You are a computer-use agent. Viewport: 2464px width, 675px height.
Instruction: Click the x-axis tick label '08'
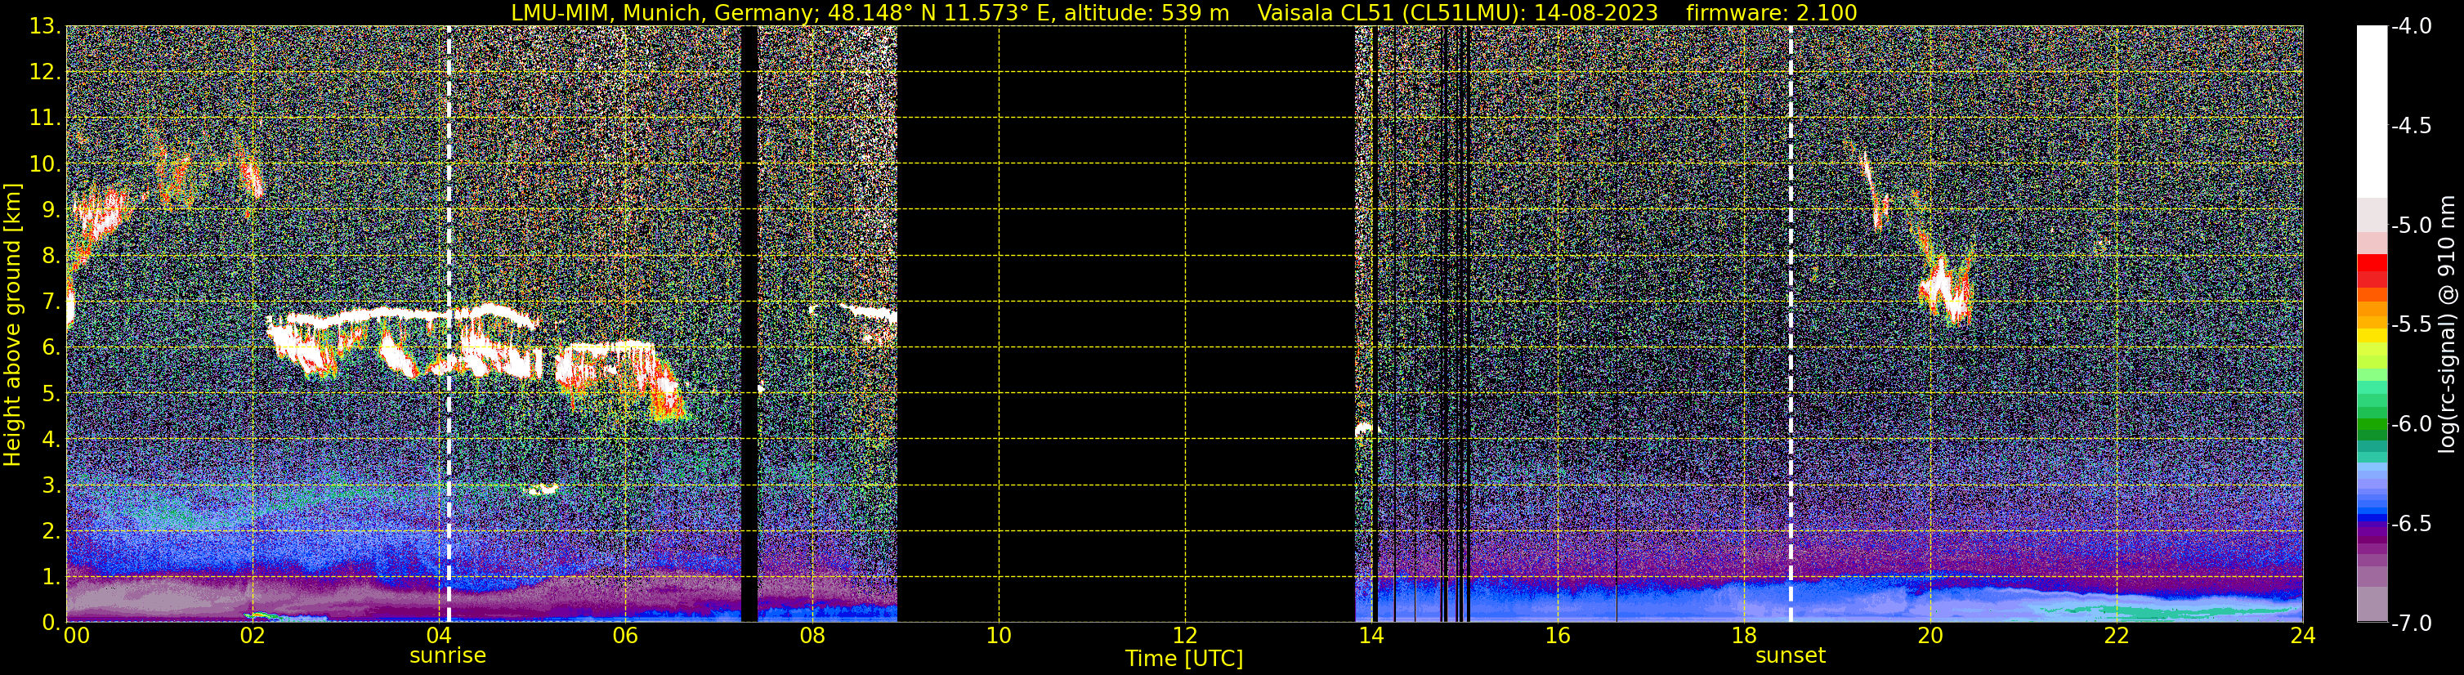pyautogui.click(x=812, y=636)
